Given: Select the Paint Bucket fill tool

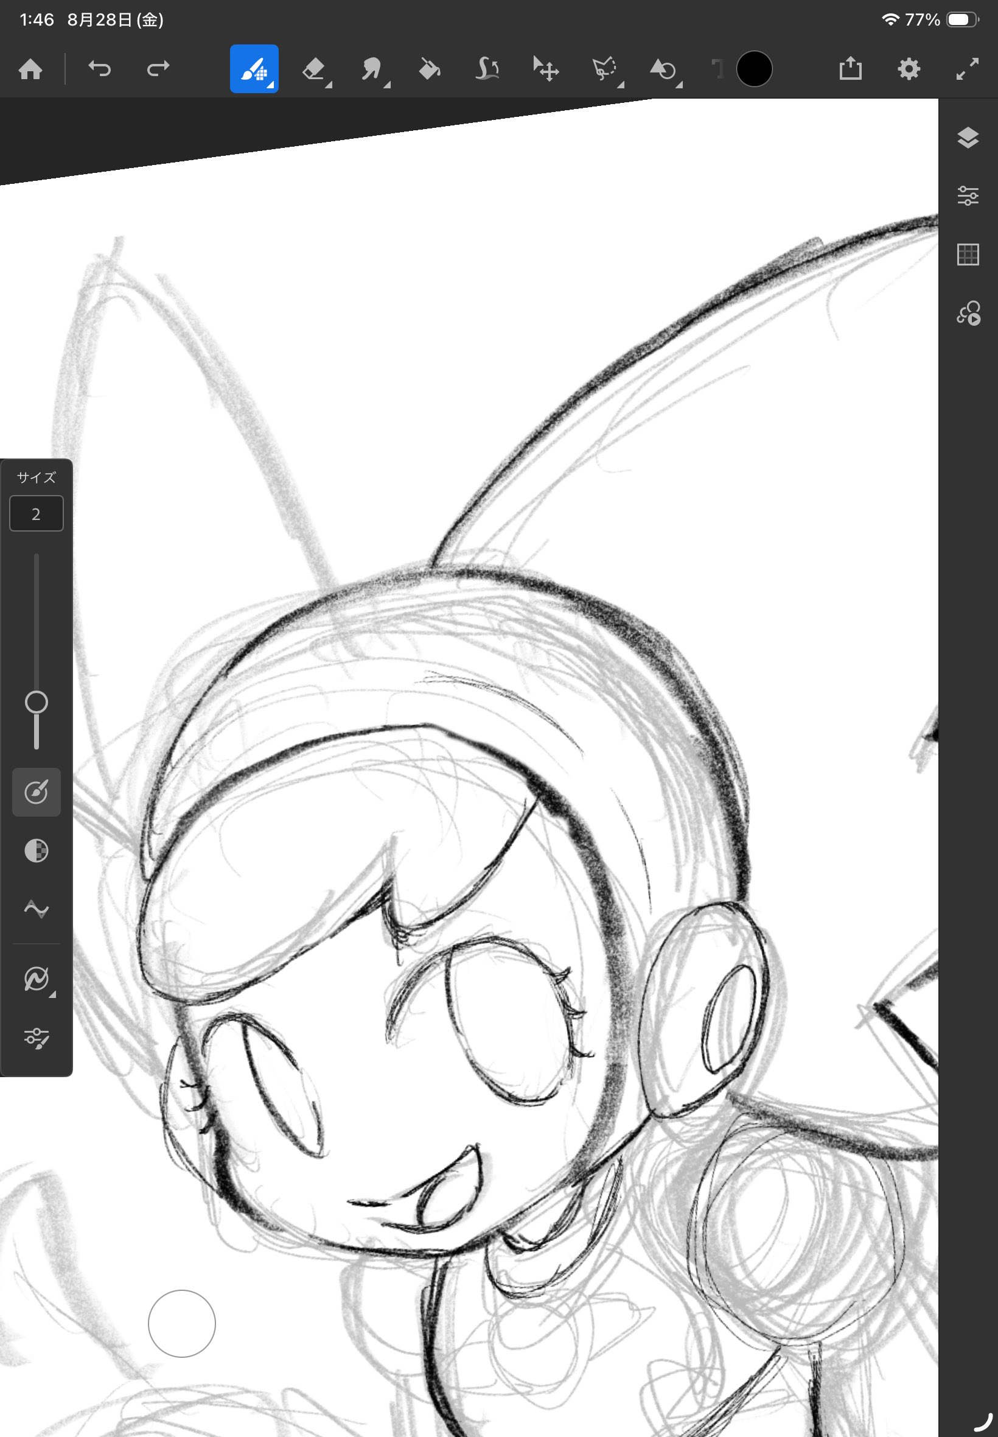Looking at the screenshot, I should [430, 69].
